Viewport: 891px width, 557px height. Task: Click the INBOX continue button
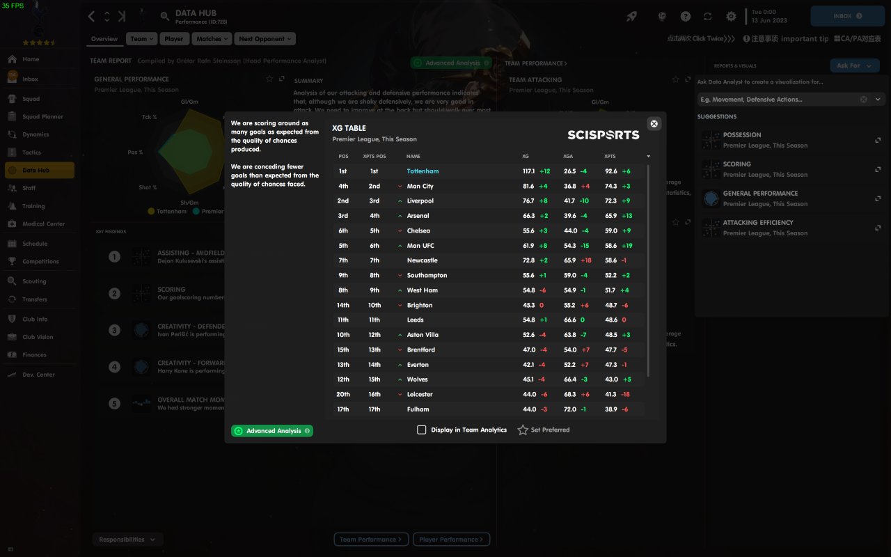pos(848,16)
